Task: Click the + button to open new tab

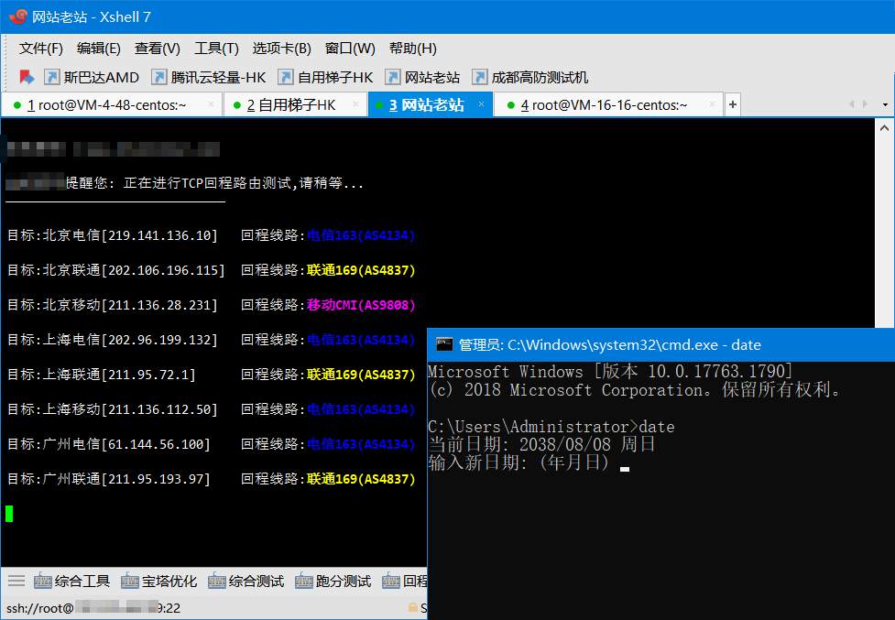Action: click(732, 104)
